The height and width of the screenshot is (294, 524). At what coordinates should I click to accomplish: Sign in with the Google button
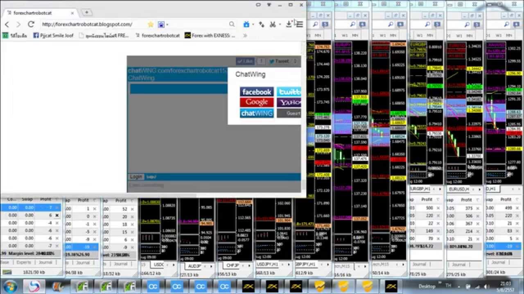tap(257, 102)
